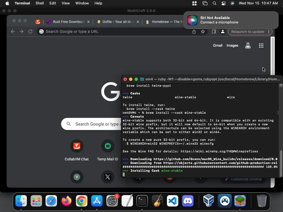Viewport: 283px width, 212px height.
Task: Open Google Images link
Action: pos(232,46)
